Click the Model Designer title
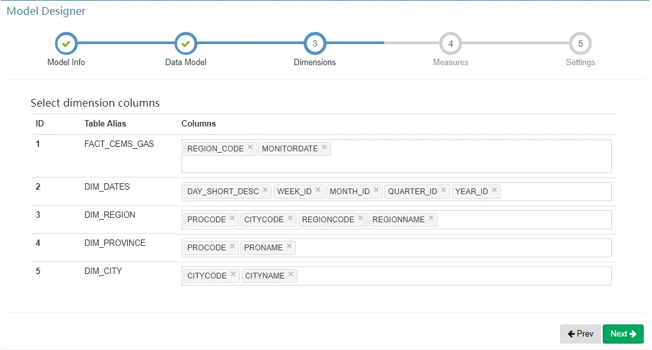 46,11
